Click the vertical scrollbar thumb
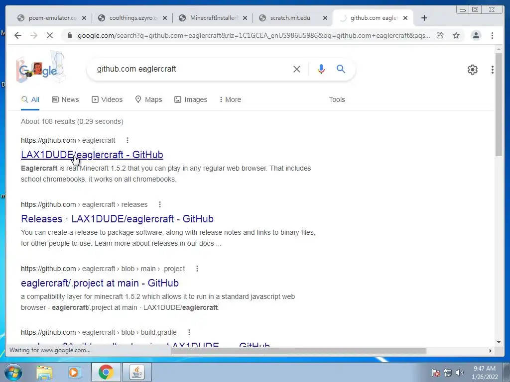510x382 pixels. (499, 104)
